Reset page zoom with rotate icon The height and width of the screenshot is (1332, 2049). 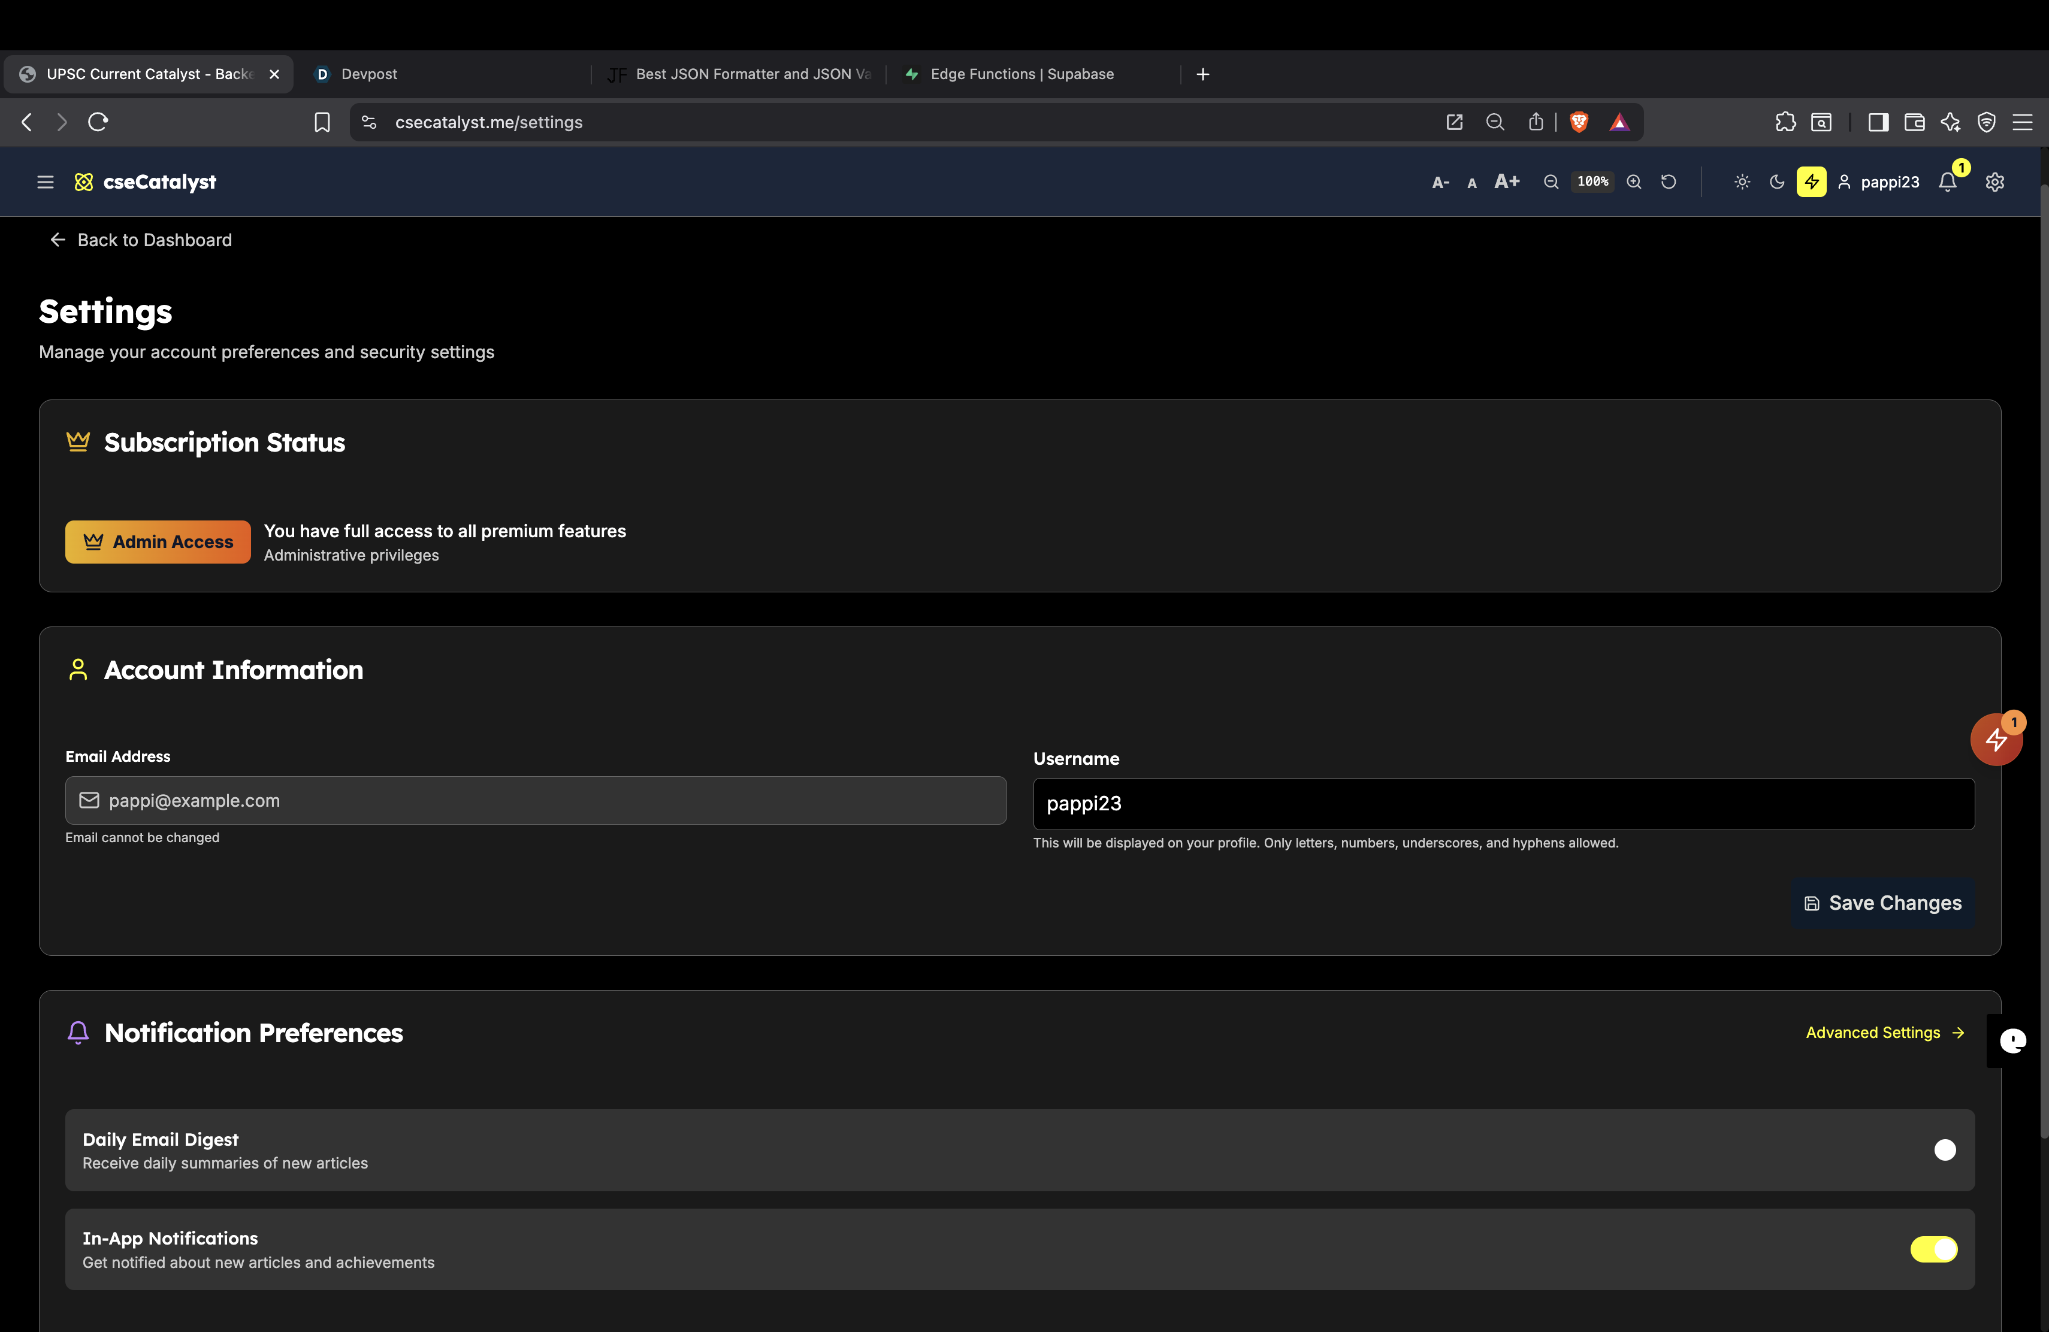click(x=1669, y=181)
